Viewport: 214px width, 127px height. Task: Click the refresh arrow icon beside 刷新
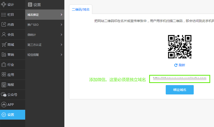coord(176,65)
